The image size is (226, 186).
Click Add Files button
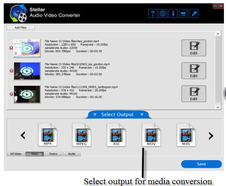coord(21,28)
